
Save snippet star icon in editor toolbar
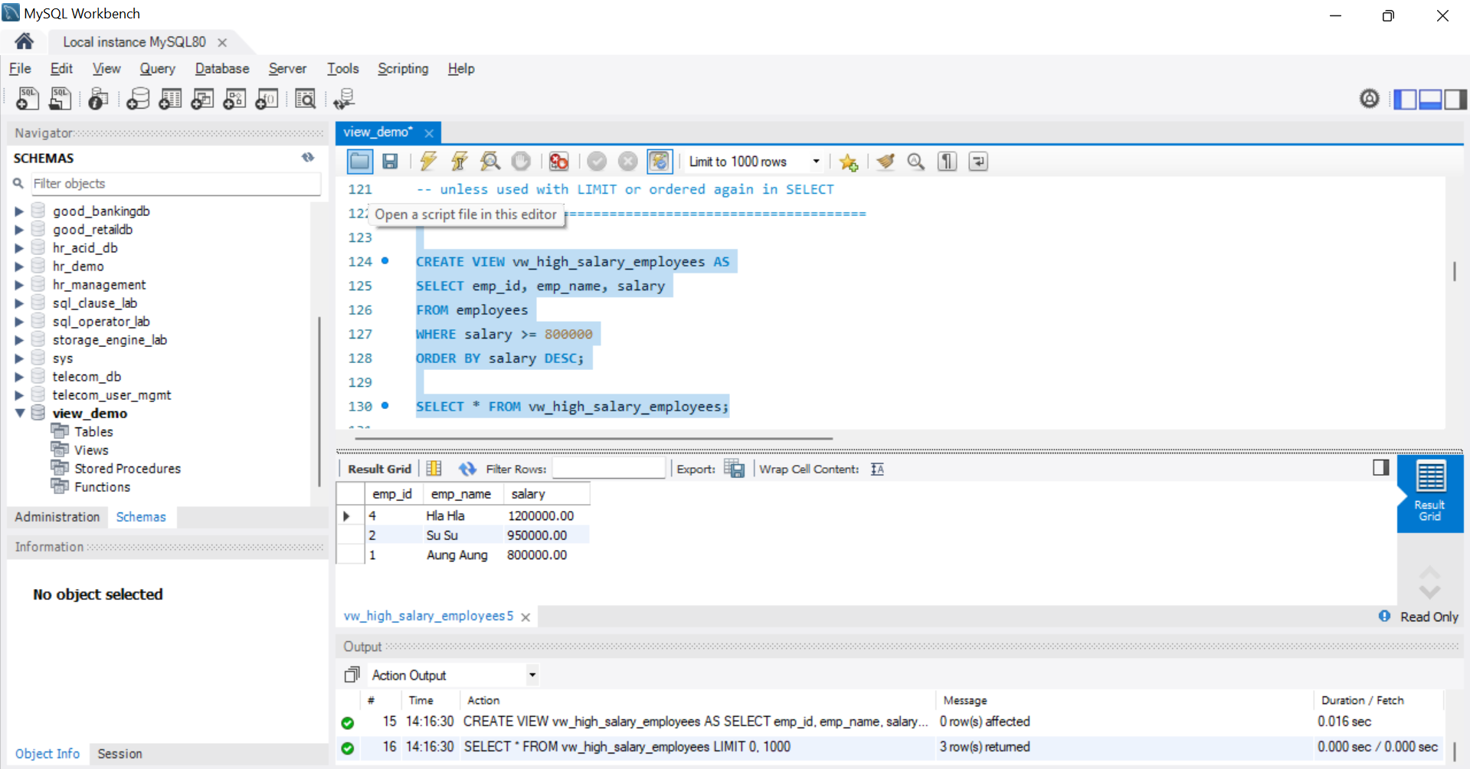848,162
